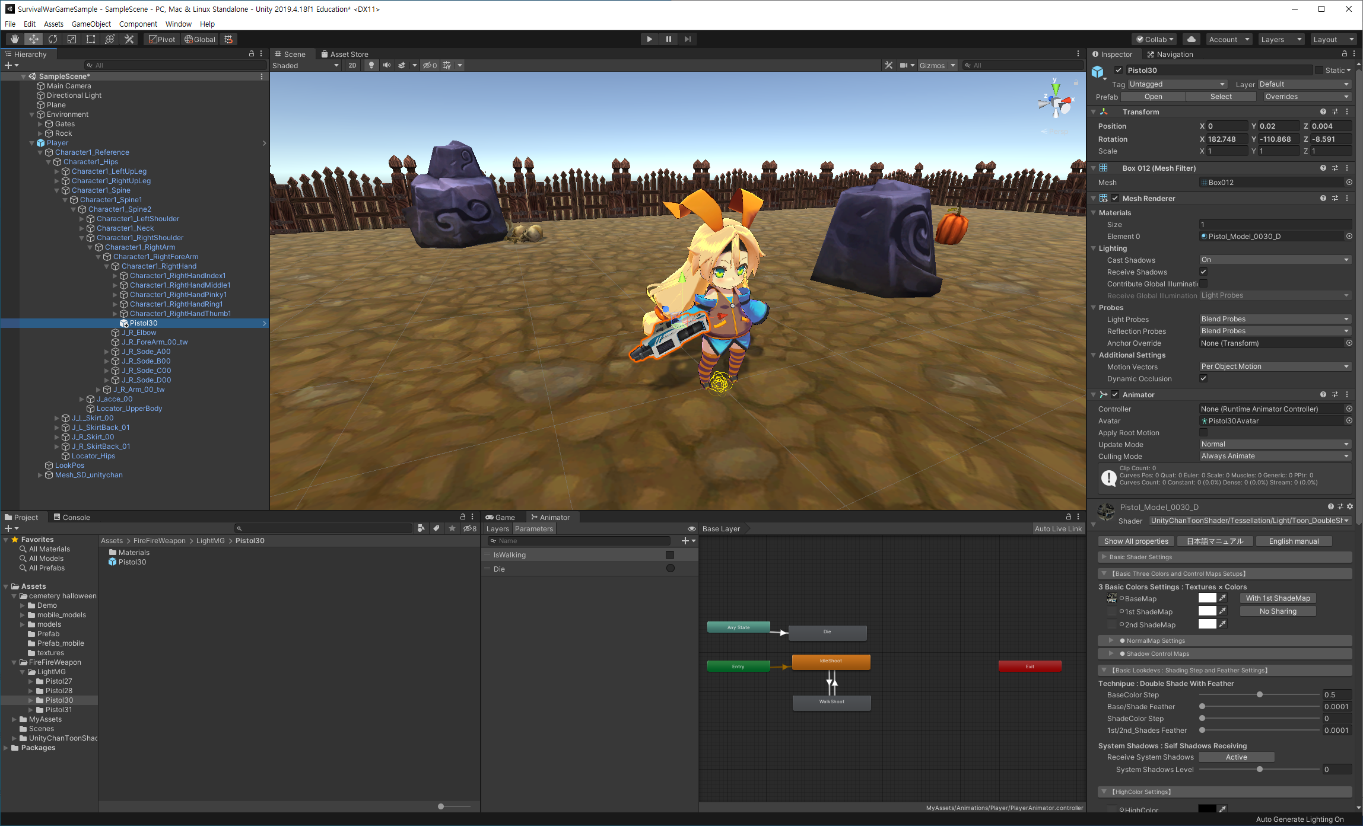This screenshot has height=826, width=1363.
Task: Click the Step frame button
Action: (687, 39)
